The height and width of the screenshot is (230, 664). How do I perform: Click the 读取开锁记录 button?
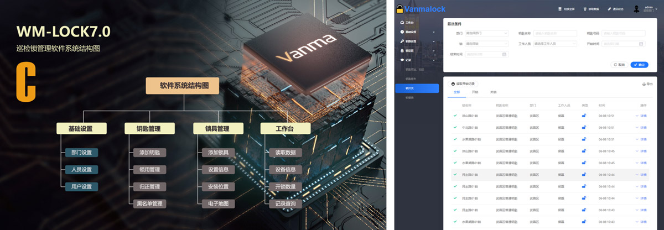(463, 83)
